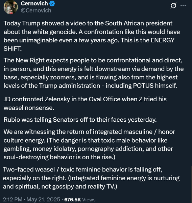
Task: Open the @Cernovich handle link
Action: [x=36, y=11]
